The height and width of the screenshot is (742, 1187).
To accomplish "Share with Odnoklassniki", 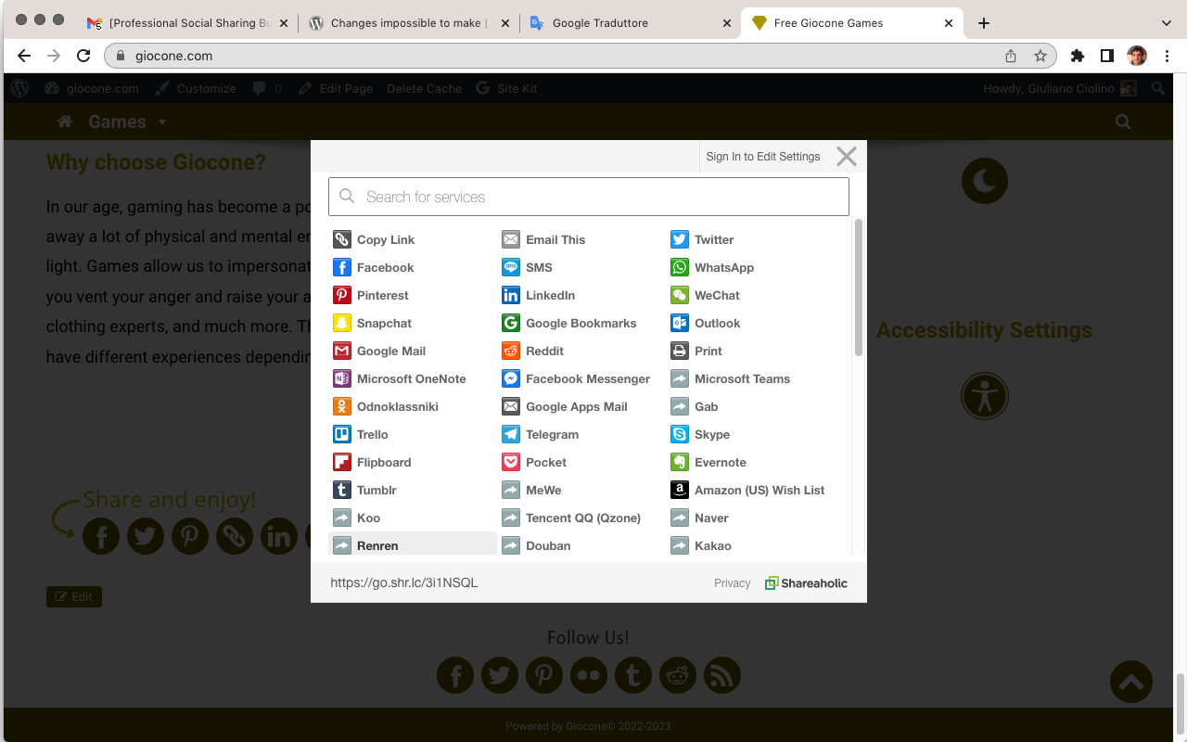I will (x=386, y=406).
